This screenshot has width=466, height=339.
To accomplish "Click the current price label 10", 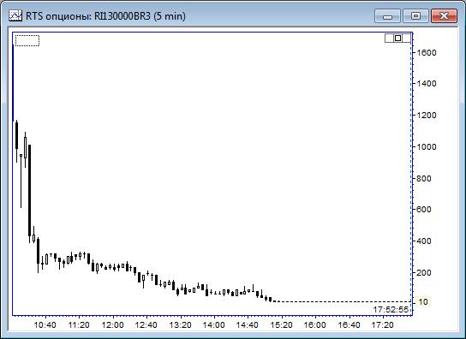I will pos(423,302).
